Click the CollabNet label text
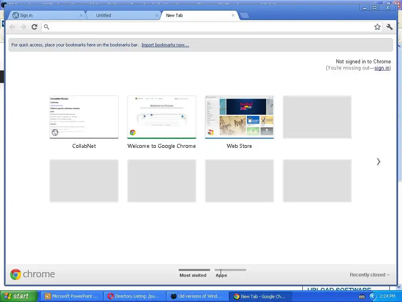Viewport: 402px width, 302px height. [84, 146]
